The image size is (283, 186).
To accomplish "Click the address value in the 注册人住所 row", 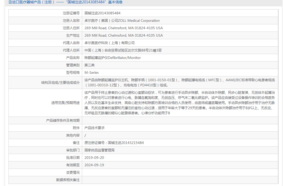I will click(124, 28).
